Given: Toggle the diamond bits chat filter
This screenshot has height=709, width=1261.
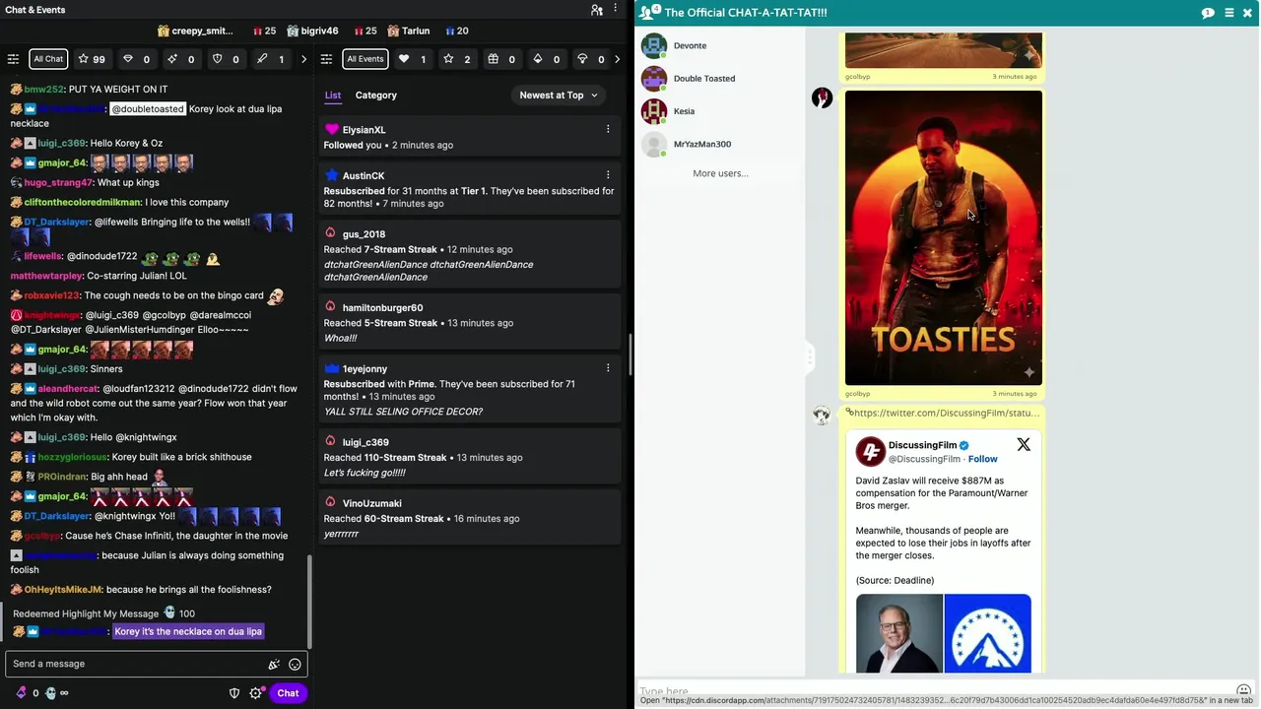Looking at the screenshot, I should [136, 59].
